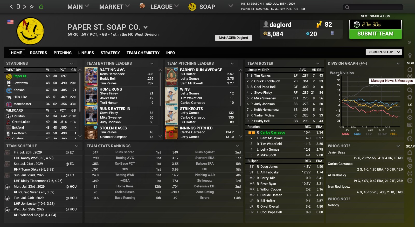The height and width of the screenshot is (227, 415).
Task: Expand the Team Stats Rankings panel chevron
Action: tap(237, 146)
